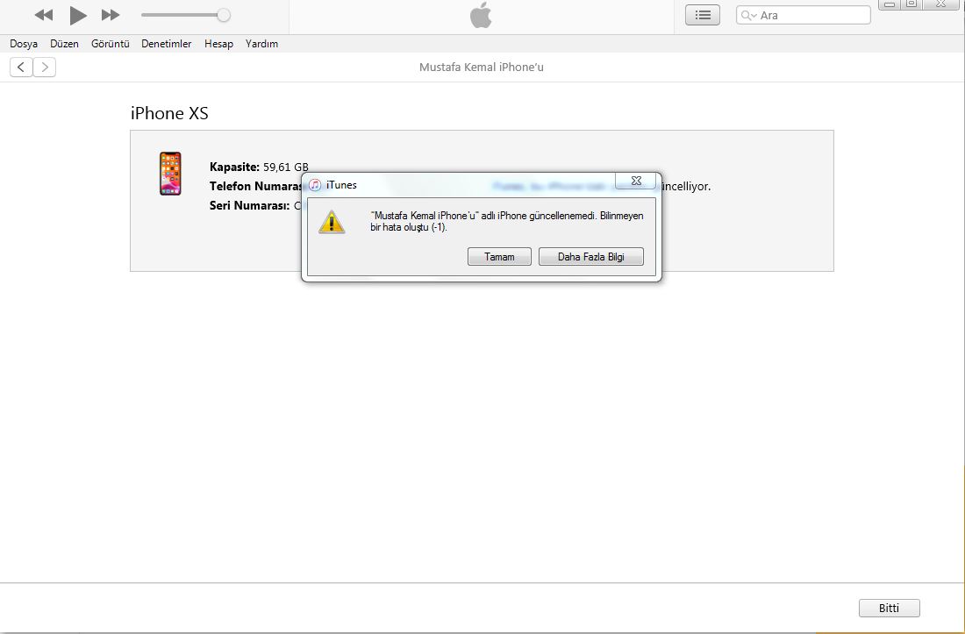Click the Apple logo in header
Screen dimensions: 965x634
pos(482,16)
